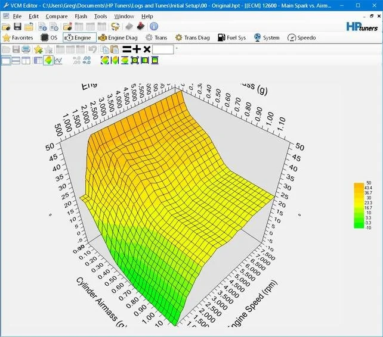
Task: Select the Engine section button
Action: (x=79, y=38)
